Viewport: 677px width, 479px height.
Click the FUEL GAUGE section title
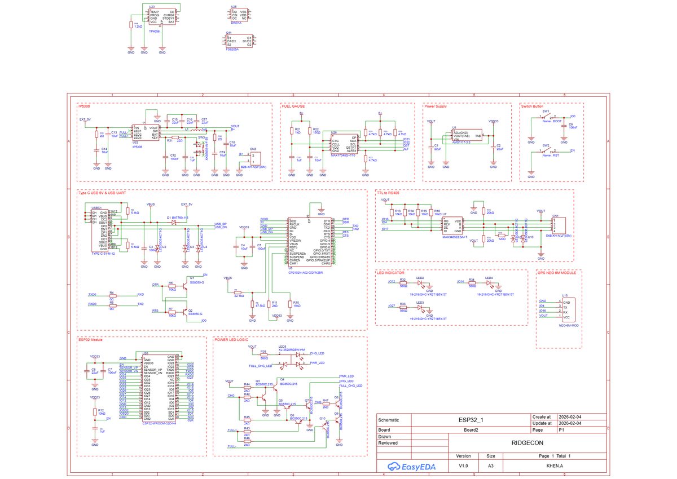(293, 106)
